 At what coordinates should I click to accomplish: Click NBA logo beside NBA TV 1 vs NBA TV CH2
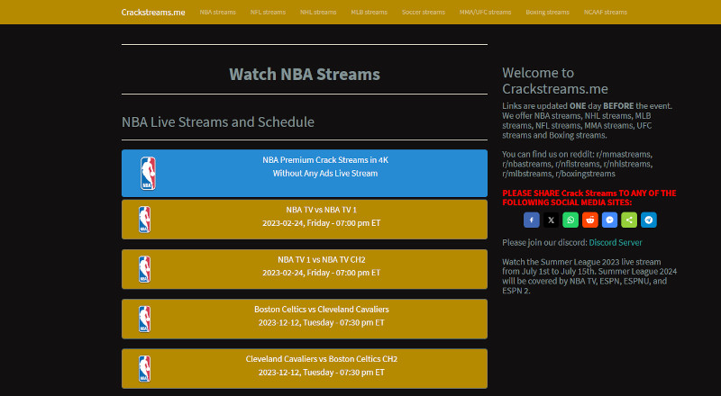144,269
